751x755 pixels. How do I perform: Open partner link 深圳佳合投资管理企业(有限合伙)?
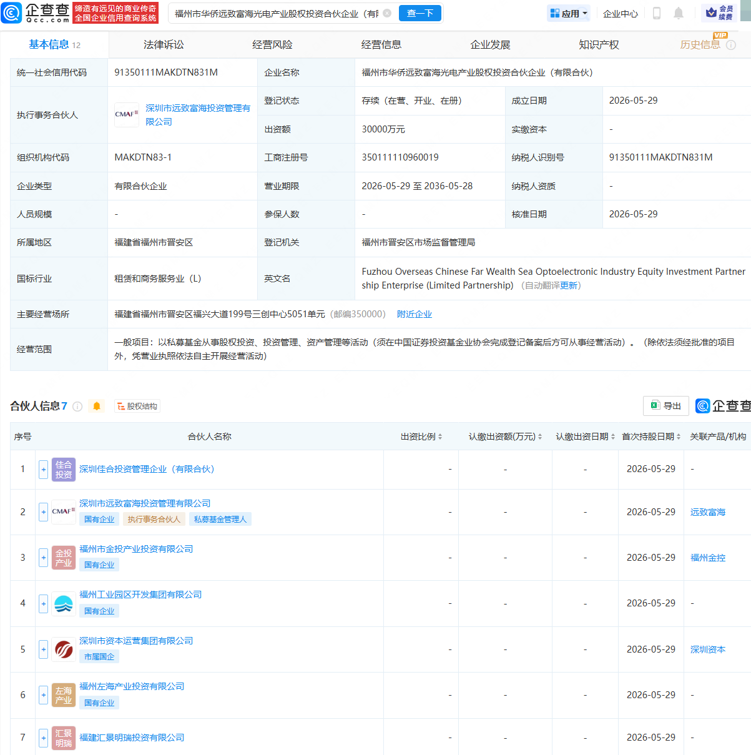point(147,469)
